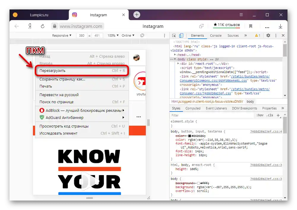
Task: Click the rotate viewport icon
Action: point(142,35)
